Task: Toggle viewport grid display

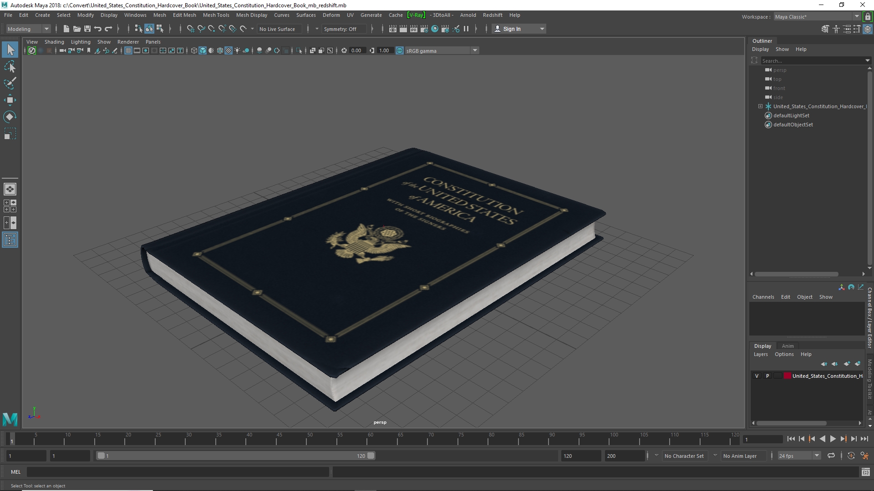Action: [128, 50]
